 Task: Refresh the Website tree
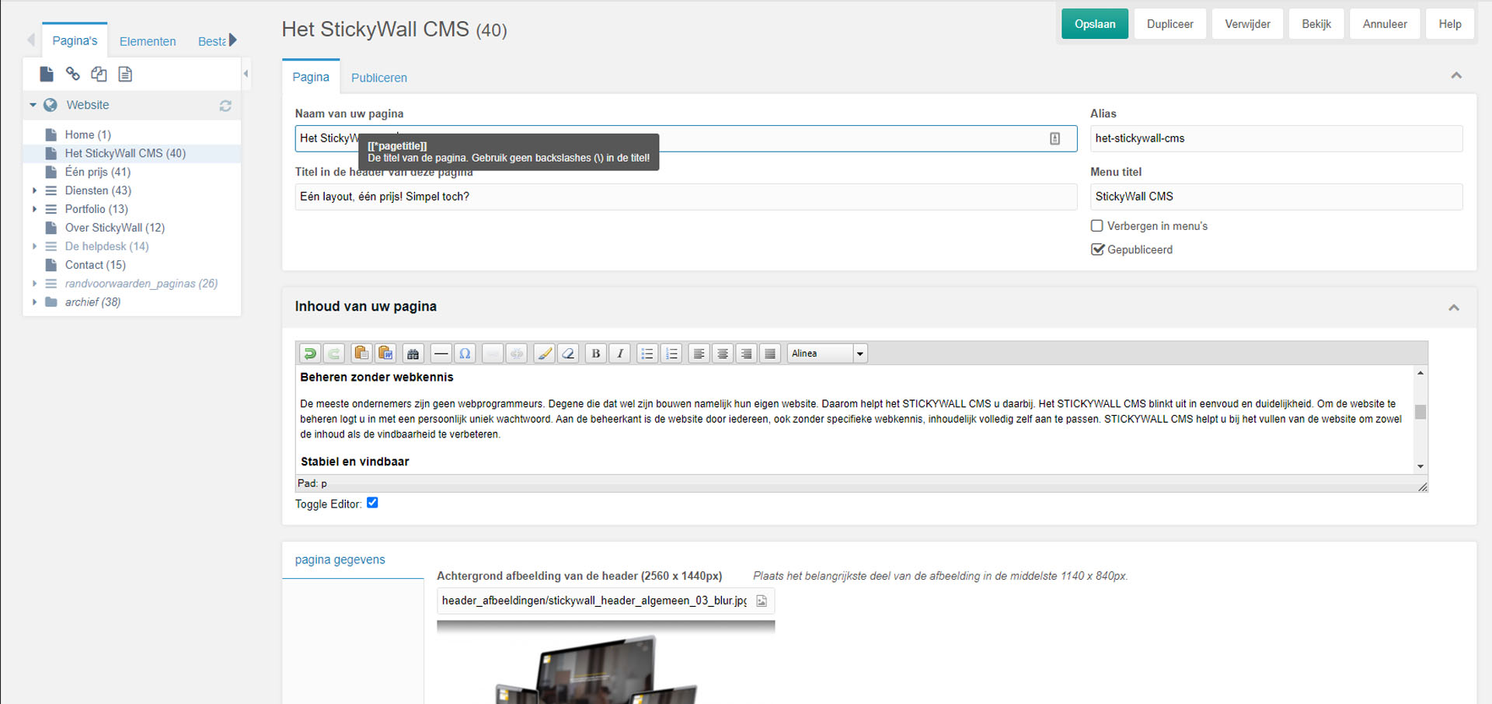click(225, 106)
